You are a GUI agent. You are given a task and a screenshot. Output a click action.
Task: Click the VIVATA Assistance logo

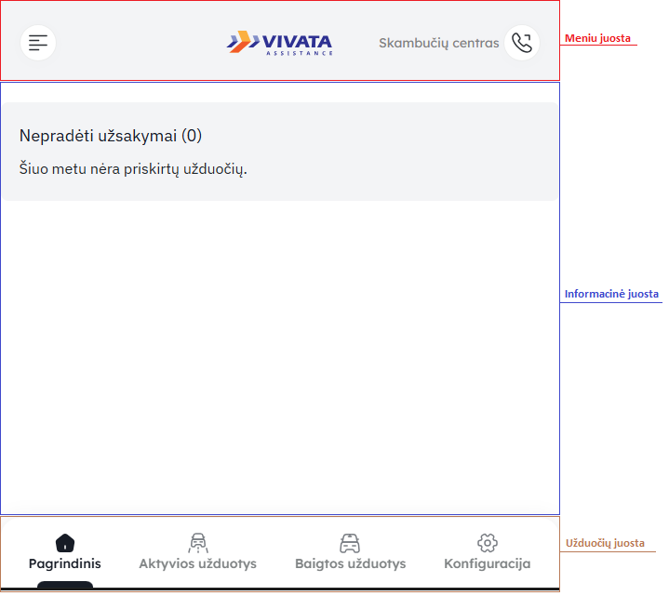pos(280,43)
